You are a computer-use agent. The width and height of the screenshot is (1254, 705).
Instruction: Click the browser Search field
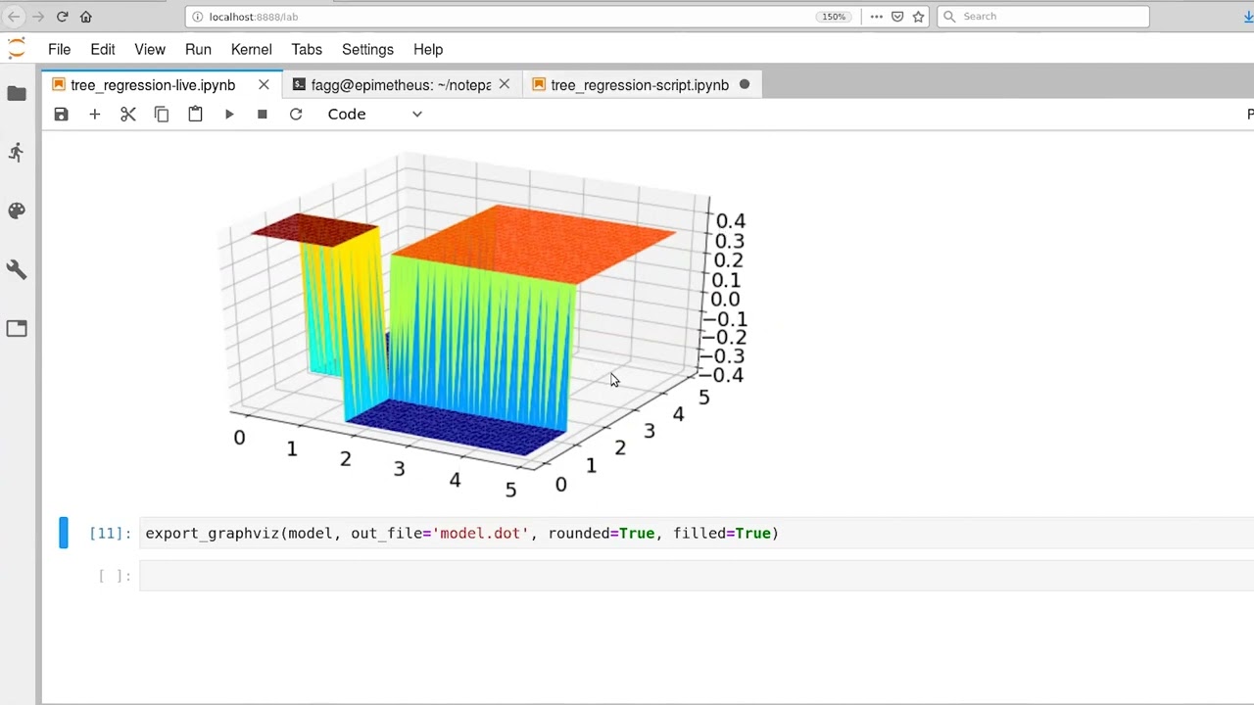coord(1043,17)
